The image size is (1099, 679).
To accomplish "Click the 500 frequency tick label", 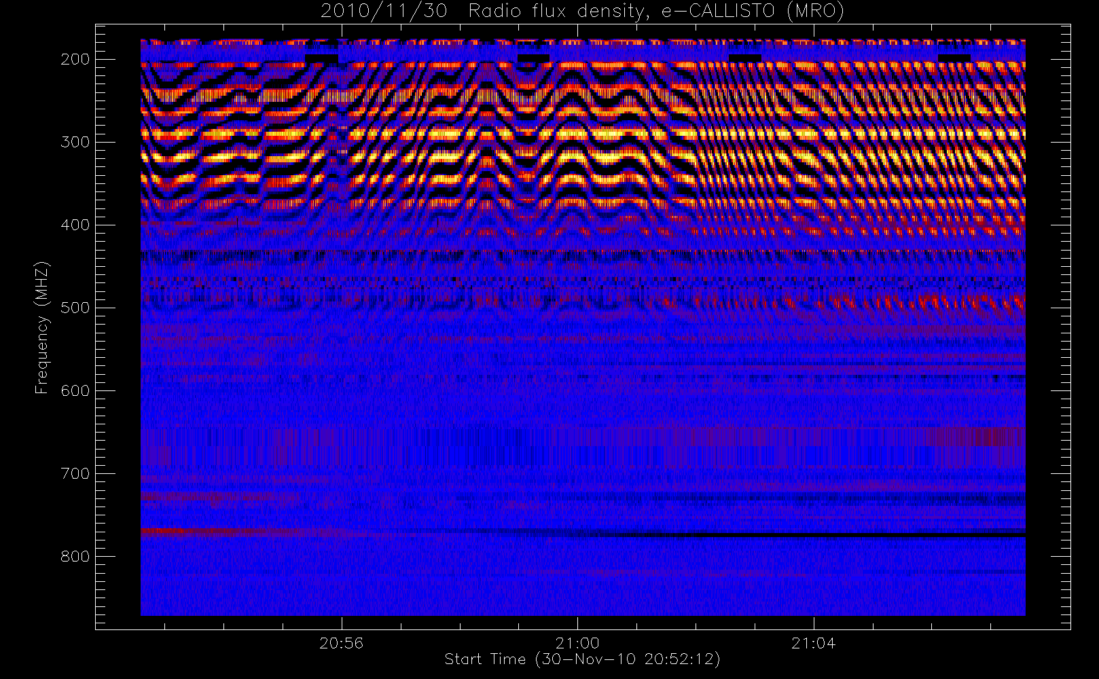I will point(75,308).
